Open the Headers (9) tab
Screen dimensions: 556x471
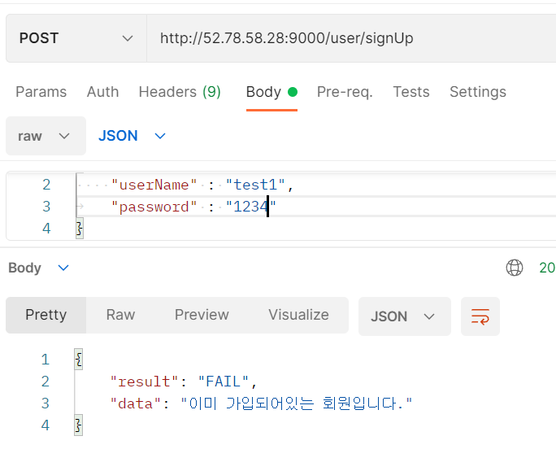tap(180, 92)
